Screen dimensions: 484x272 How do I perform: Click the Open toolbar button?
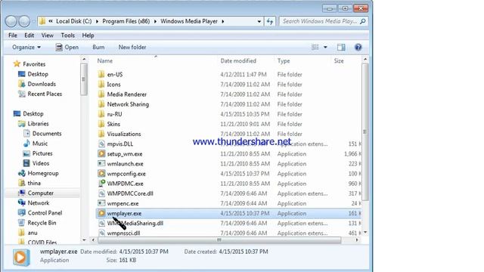click(x=67, y=47)
